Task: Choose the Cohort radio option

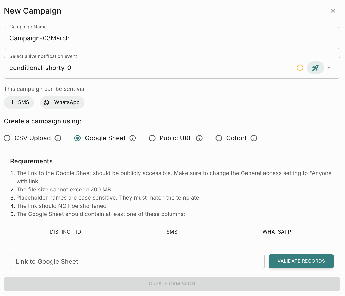Action: [x=219, y=138]
